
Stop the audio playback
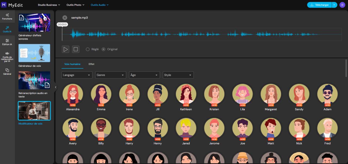(x=76, y=49)
